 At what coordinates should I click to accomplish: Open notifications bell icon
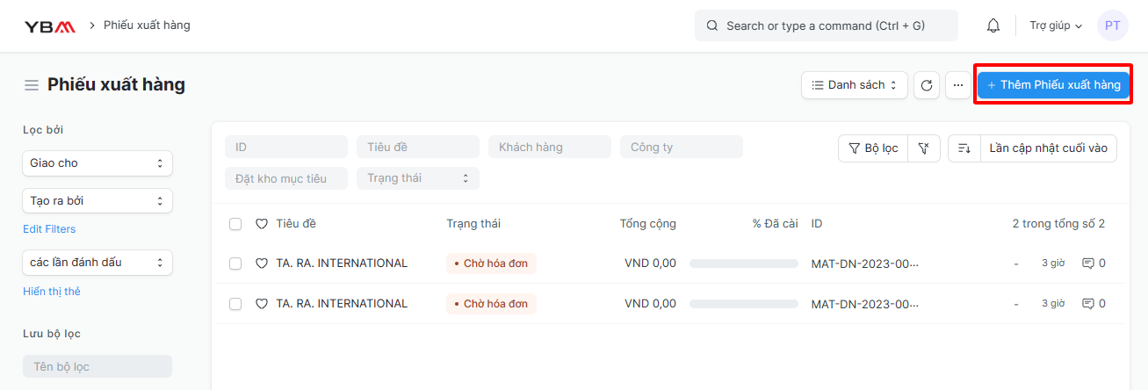pyautogui.click(x=993, y=25)
